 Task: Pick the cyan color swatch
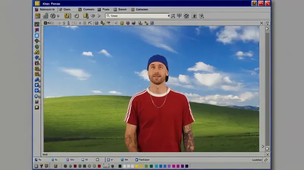157,166
